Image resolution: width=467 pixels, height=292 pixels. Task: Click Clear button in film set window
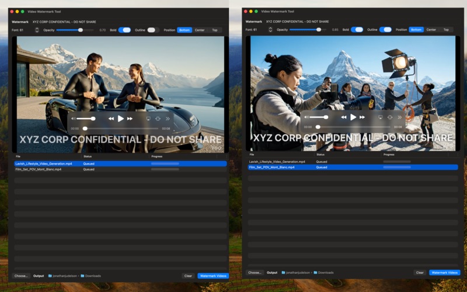pyautogui.click(x=420, y=273)
